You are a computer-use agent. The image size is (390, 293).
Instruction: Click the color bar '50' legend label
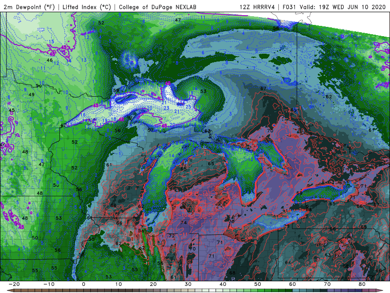(258, 284)
